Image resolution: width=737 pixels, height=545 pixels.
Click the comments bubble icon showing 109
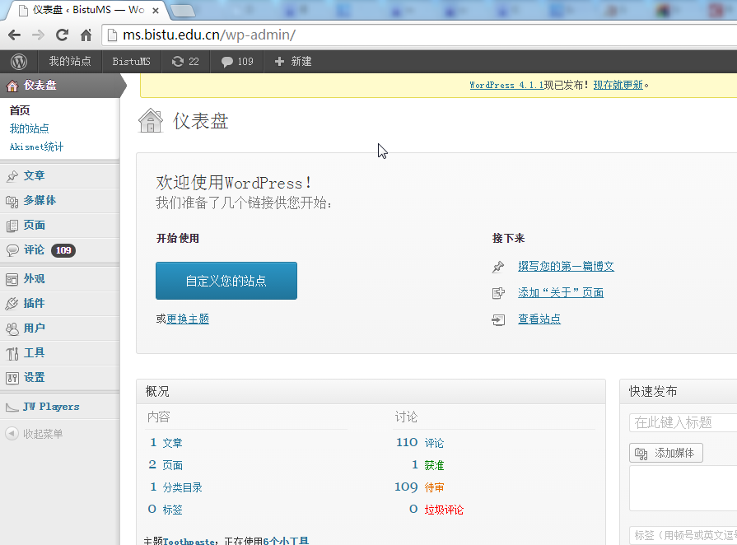227,62
